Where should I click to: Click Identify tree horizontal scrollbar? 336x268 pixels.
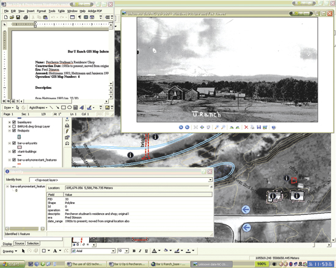[24, 228]
